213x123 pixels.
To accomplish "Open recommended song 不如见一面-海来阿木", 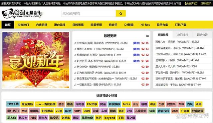I will [179, 73].
